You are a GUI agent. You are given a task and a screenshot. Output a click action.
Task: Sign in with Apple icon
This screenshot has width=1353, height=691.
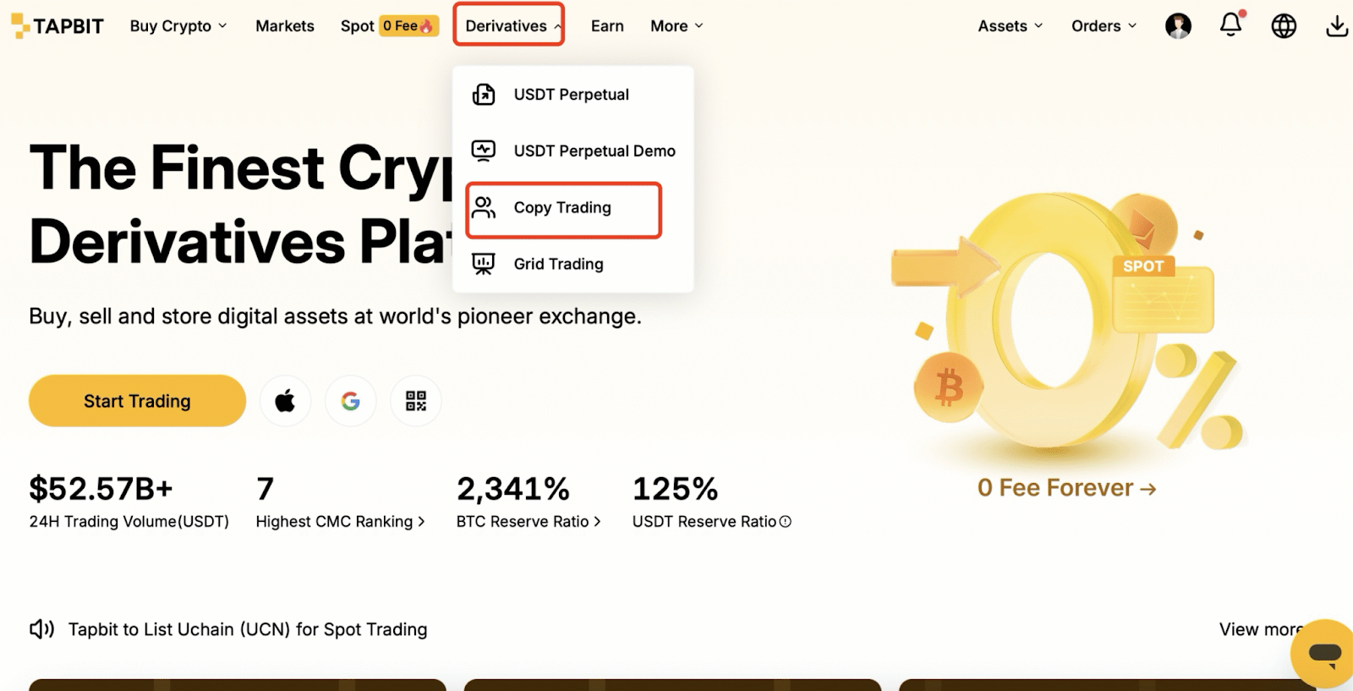pyautogui.click(x=285, y=401)
